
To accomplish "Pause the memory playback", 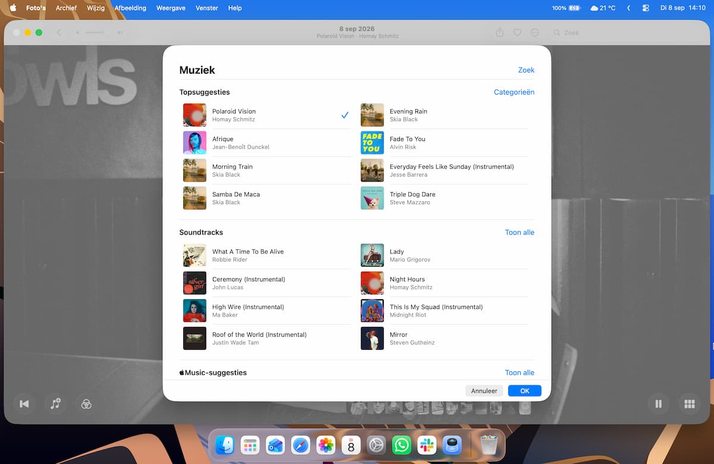I will [x=658, y=404].
